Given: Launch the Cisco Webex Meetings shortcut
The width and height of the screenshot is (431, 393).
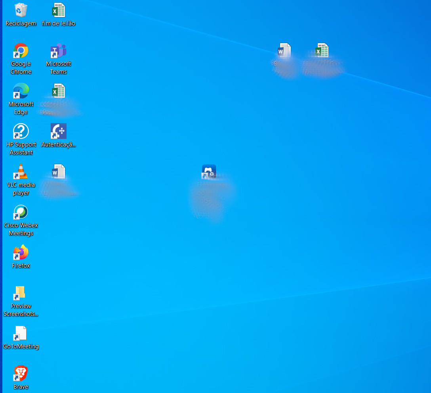Looking at the screenshot, I should [21, 212].
